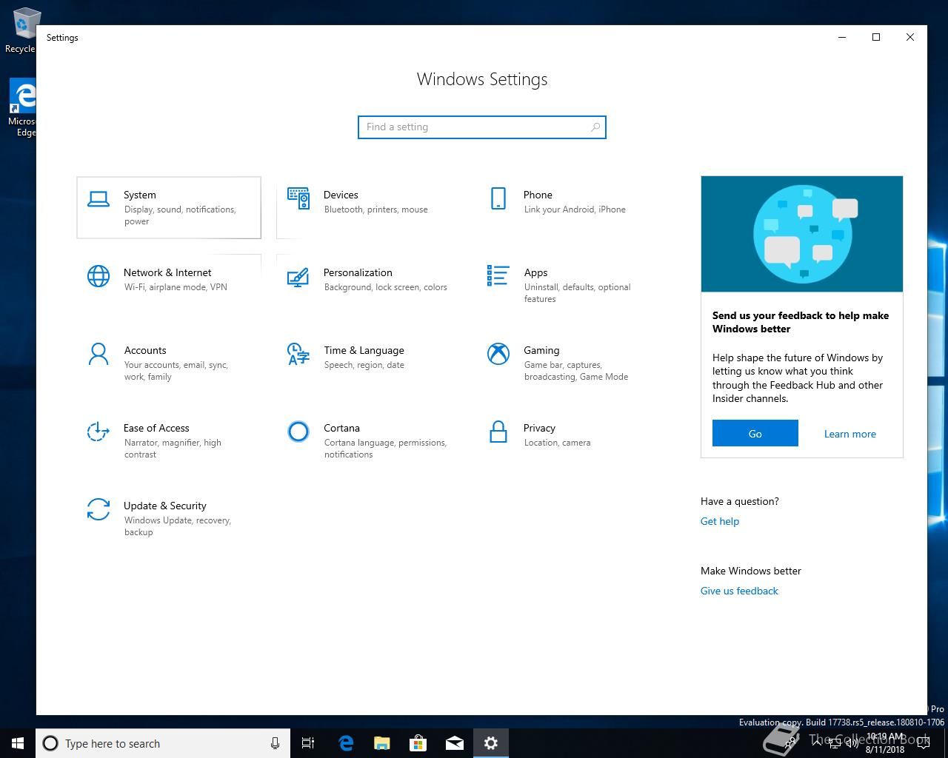Viewport: 948px width, 758px height.
Task: Open the System laptop icon
Action: tap(99, 198)
